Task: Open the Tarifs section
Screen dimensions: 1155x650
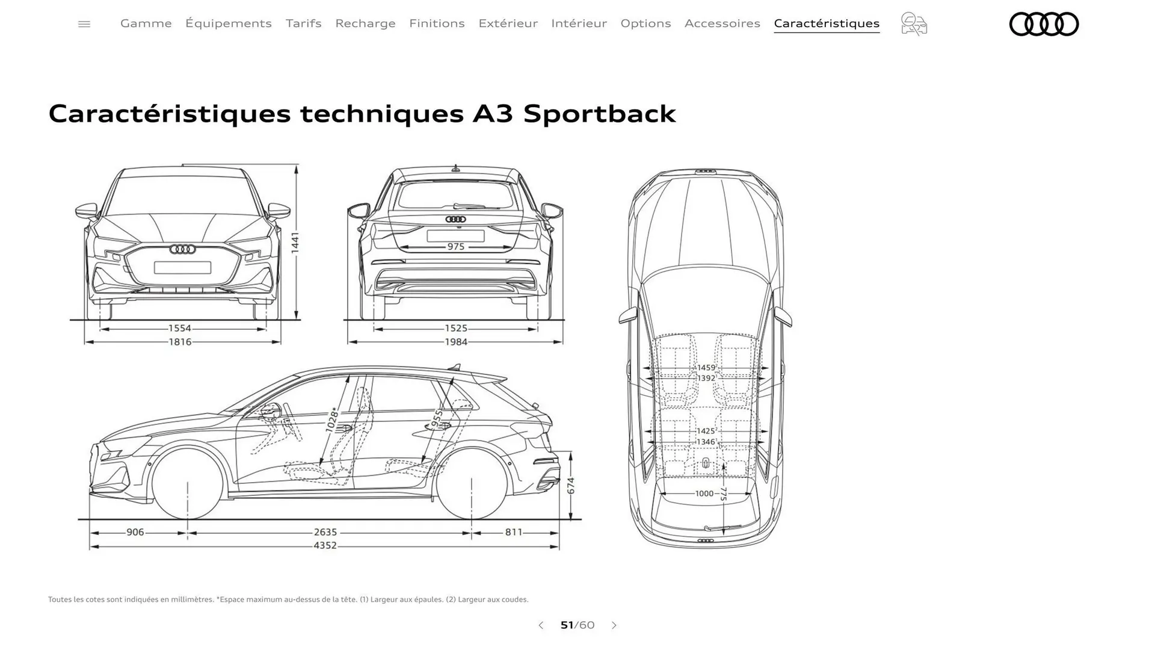Action: coord(303,23)
